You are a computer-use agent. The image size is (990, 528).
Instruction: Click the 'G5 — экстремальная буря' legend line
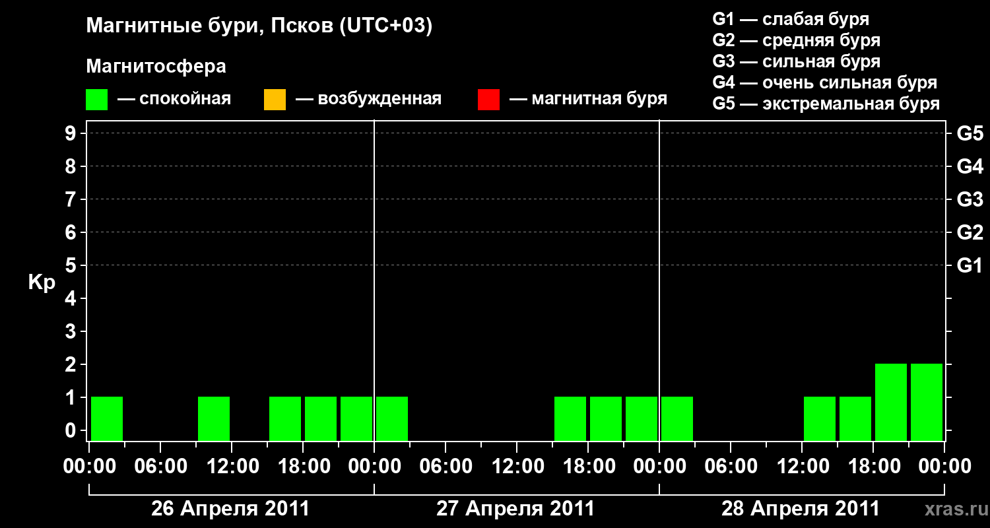click(x=826, y=104)
